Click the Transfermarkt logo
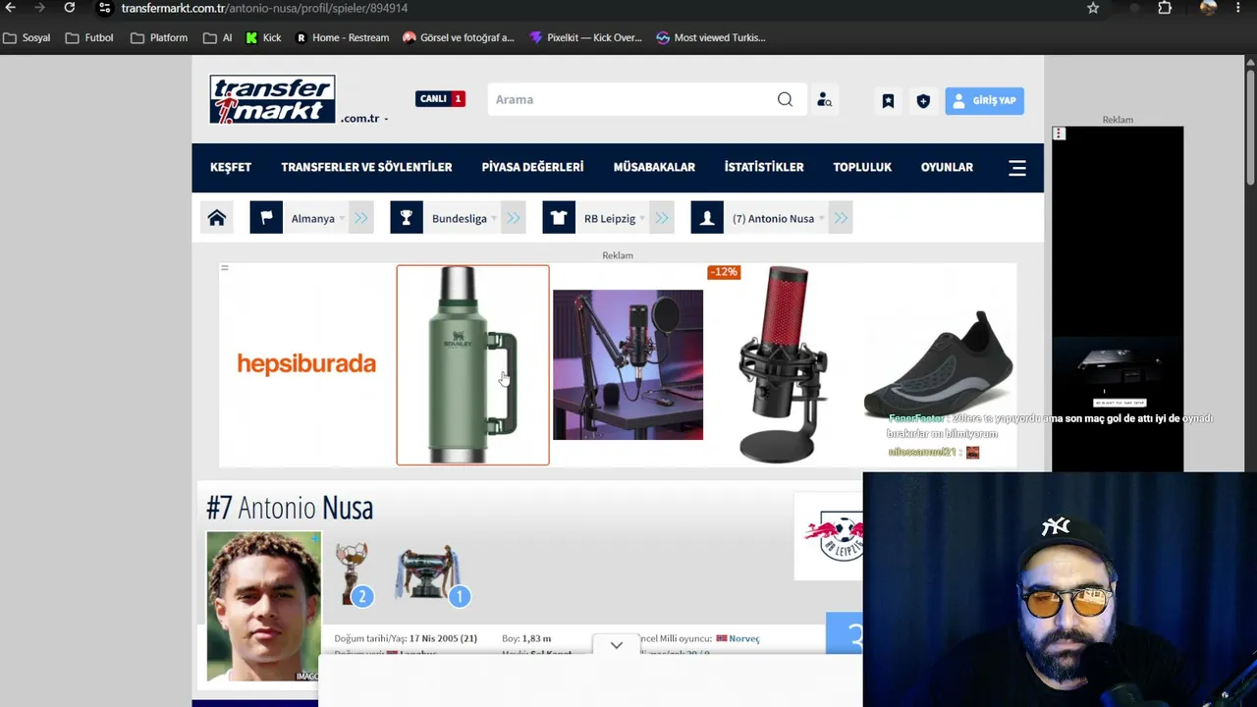Screen dimensions: 1257x707 pos(272,99)
